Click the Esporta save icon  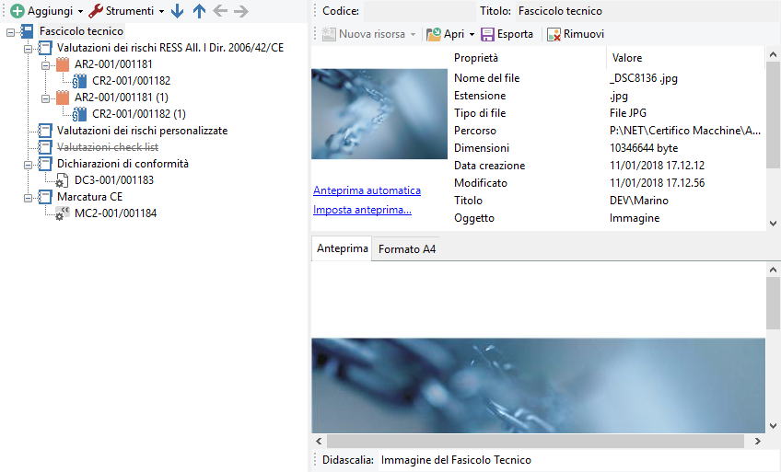(x=488, y=34)
